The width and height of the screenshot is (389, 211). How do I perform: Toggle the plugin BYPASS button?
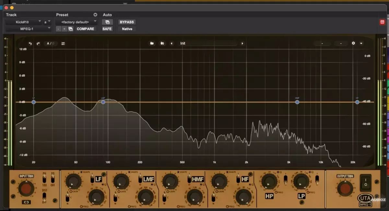(x=127, y=22)
